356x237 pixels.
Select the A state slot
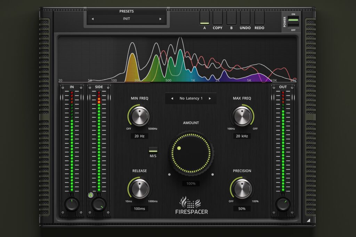(204, 19)
